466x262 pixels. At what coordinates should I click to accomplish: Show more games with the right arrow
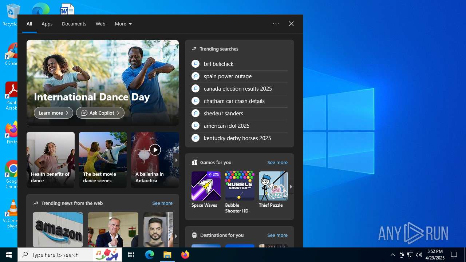291,187
